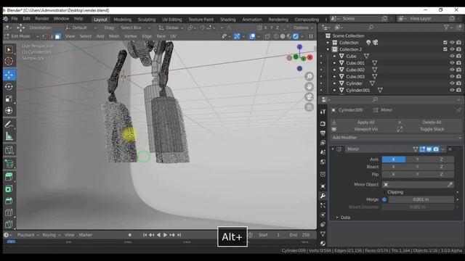Switch to the Shading workspace tab
This screenshot has width=465, height=261.
pos(227,20)
